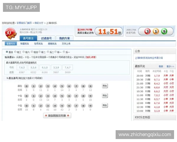The image size is (177, 142).
Task: Click 筛选 button for 十位 row
Action: (x=105, y=96)
